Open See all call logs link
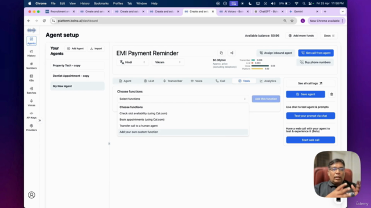Screen dimensions: 371x208 pyautogui.click(x=310, y=83)
